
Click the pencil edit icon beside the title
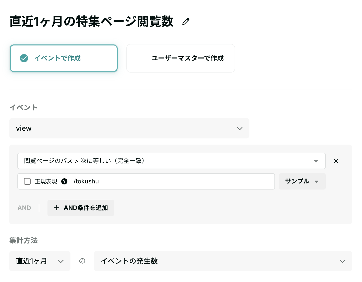tap(186, 22)
